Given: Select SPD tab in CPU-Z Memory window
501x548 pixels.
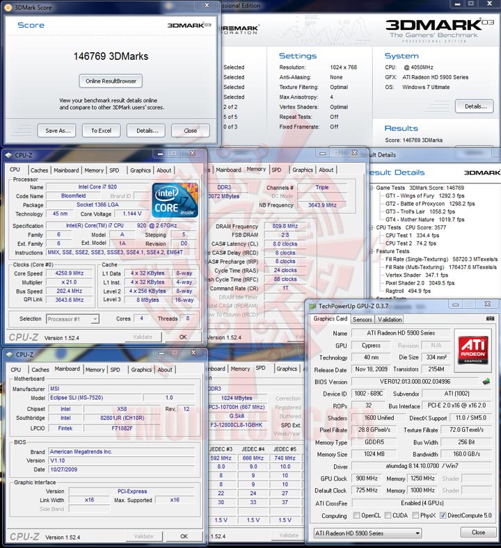Looking at the screenshot, I should (x=276, y=170).
